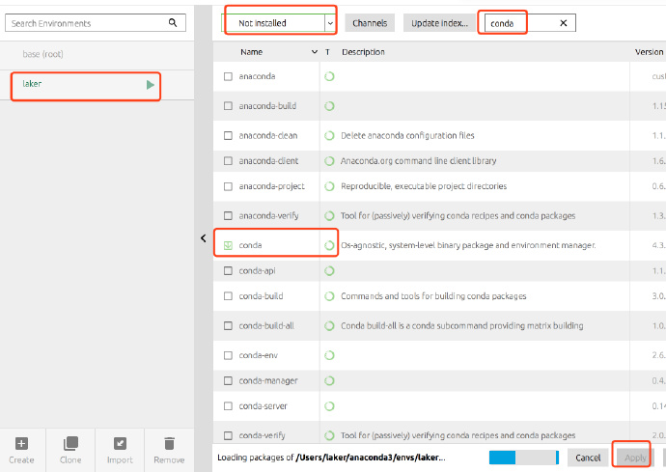Image resolution: width=666 pixels, height=472 pixels.
Task: Click the T column header
Action: click(327, 52)
